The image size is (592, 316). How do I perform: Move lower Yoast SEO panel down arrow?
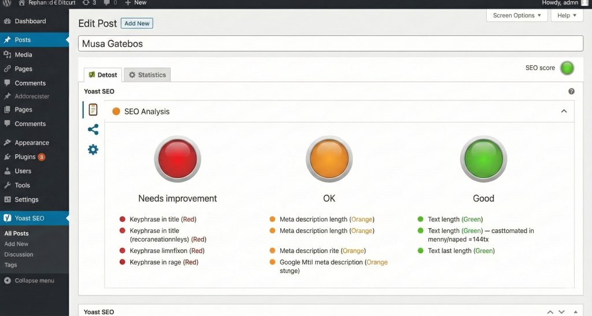(561, 312)
